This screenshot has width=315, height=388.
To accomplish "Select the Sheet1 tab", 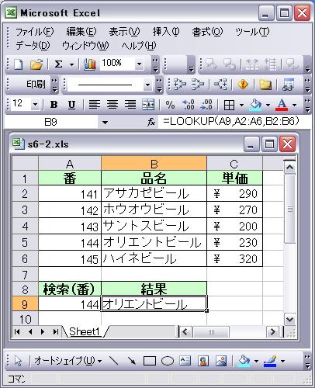I will pos(85,331).
